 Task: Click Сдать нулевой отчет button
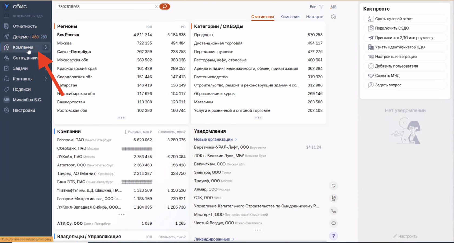coord(394,19)
